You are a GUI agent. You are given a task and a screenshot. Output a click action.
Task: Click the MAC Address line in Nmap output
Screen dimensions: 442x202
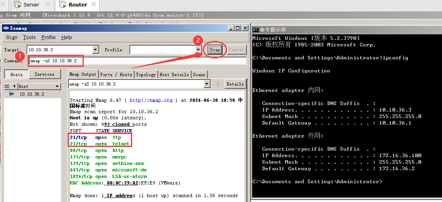125,183
